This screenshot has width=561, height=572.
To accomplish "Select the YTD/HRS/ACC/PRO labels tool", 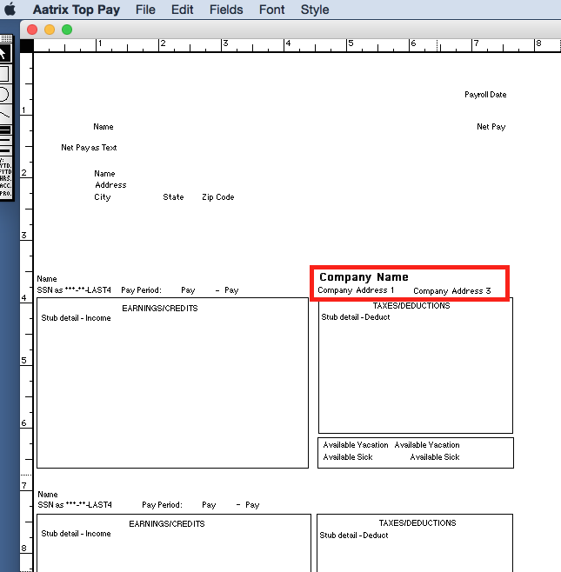I will [x=5, y=177].
